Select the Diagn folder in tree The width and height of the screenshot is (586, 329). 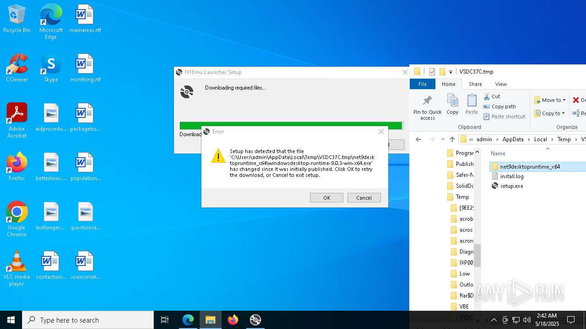tap(466, 252)
